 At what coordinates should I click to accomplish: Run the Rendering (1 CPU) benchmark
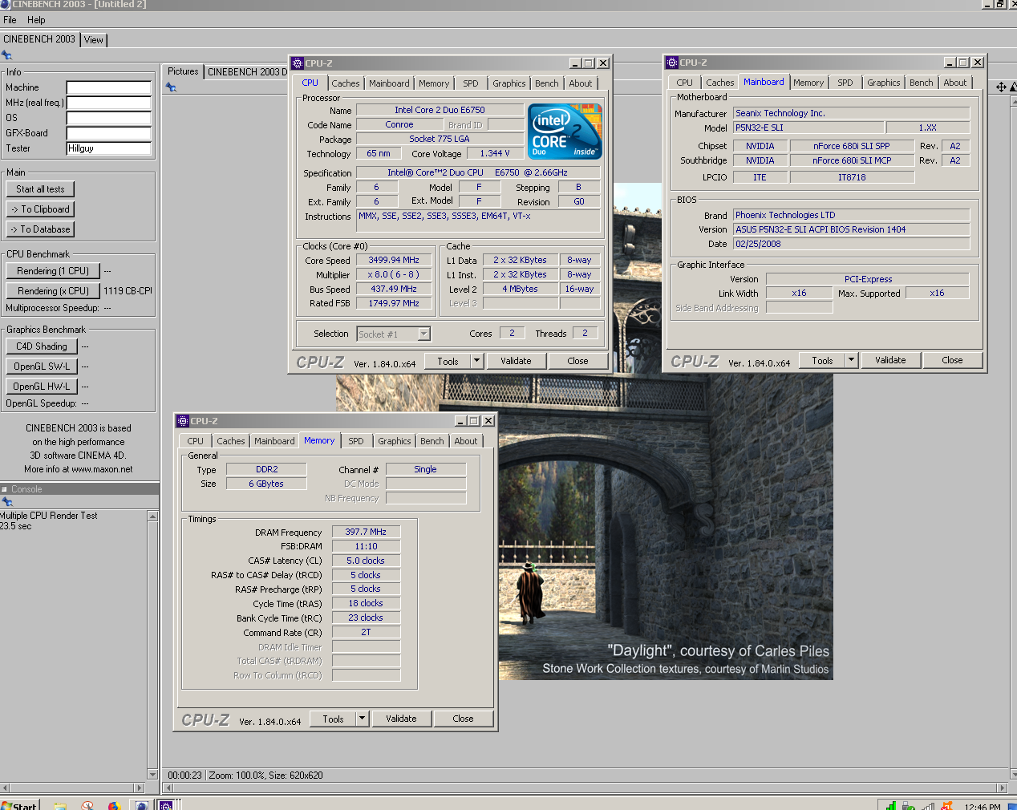pos(53,271)
